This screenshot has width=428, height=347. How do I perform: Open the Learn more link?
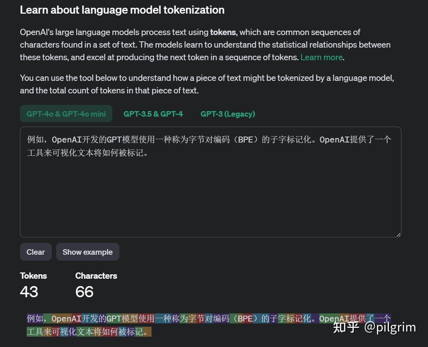(x=321, y=57)
